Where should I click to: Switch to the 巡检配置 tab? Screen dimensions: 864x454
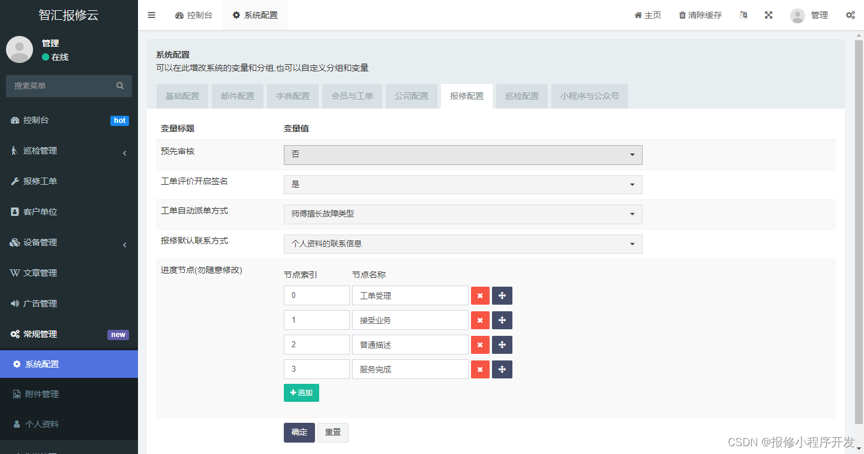click(522, 96)
